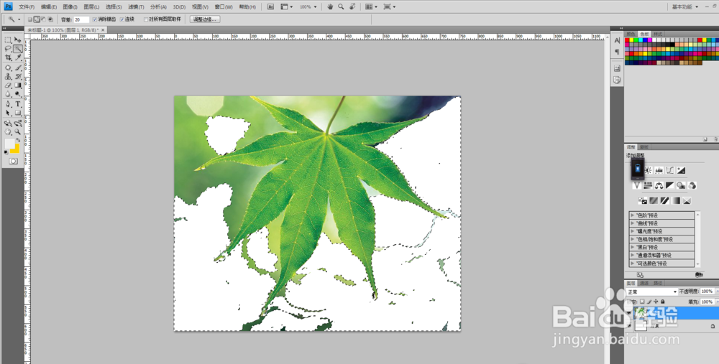Image resolution: width=719 pixels, height=364 pixels.
Task: Add a Levels adjustment
Action: [x=659, y=170]
